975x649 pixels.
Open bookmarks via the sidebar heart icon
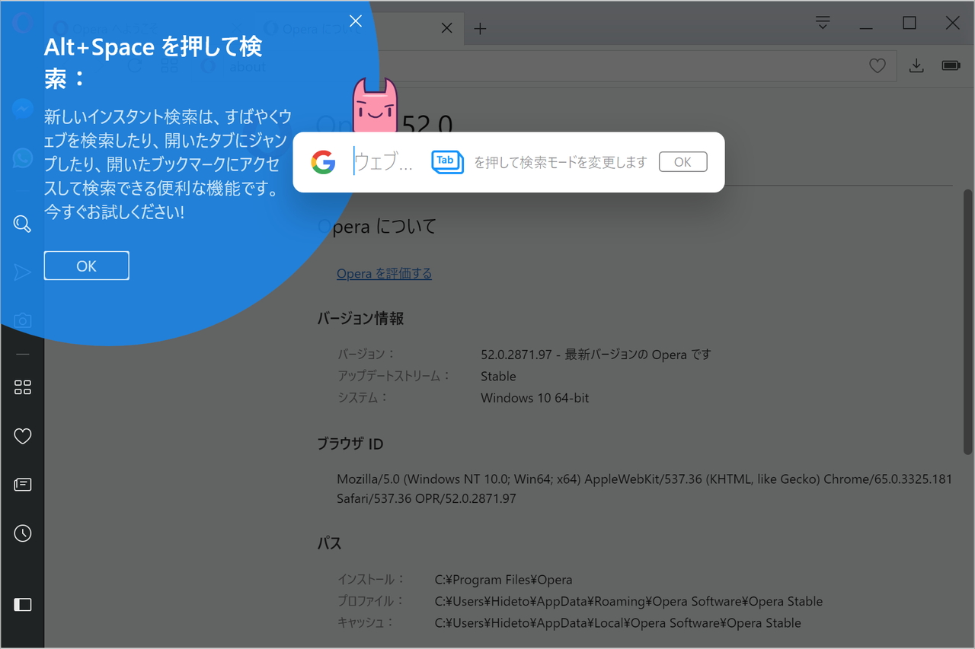pos(21,435)
